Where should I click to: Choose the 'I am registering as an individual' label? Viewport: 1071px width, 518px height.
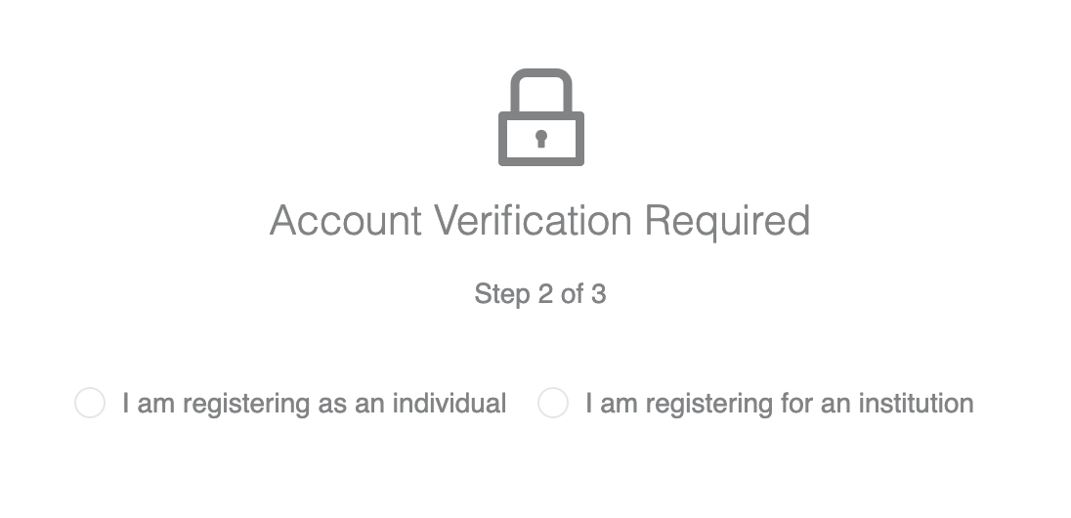(x=315, y=404)
